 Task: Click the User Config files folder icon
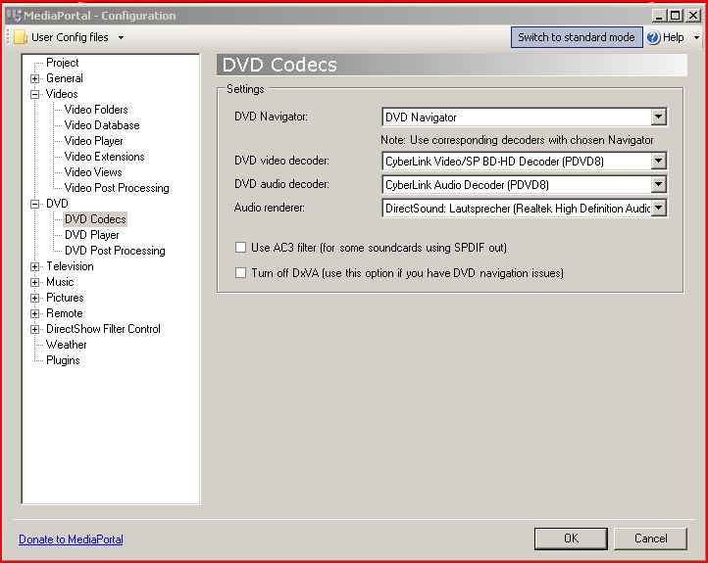point(20,37)
